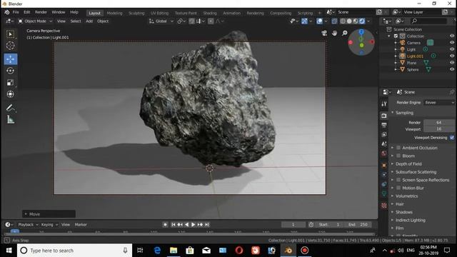Toggle visibility of Camera object
The width and height of the screenshot is (457, 257).
[x=452, y=43]
